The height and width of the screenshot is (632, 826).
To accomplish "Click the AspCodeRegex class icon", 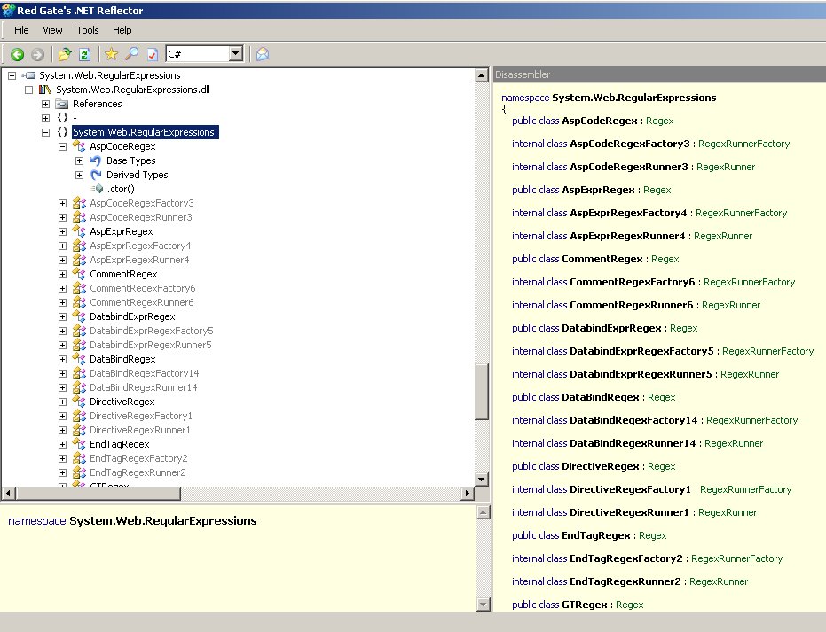I will (x=79, y=146).
